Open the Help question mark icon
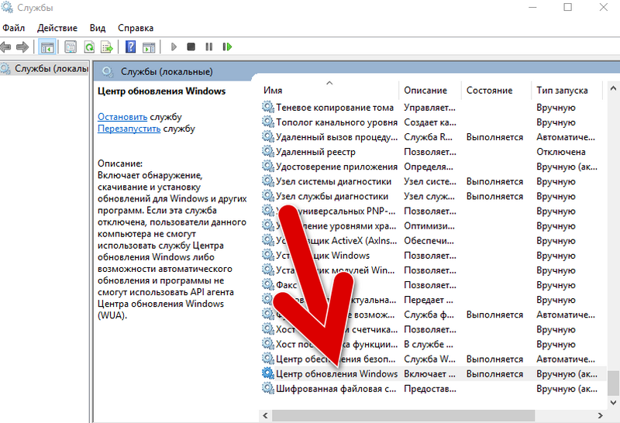Screen dimensions: 620x423 pyautogui.click(x=130, y=47)
